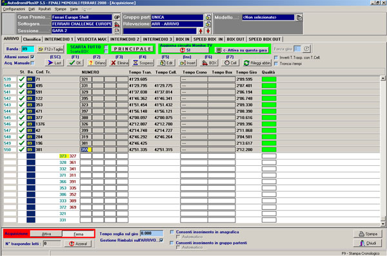Click the Modello Non selezionato field
387x256 pixels.
click(x=268, y=17)
